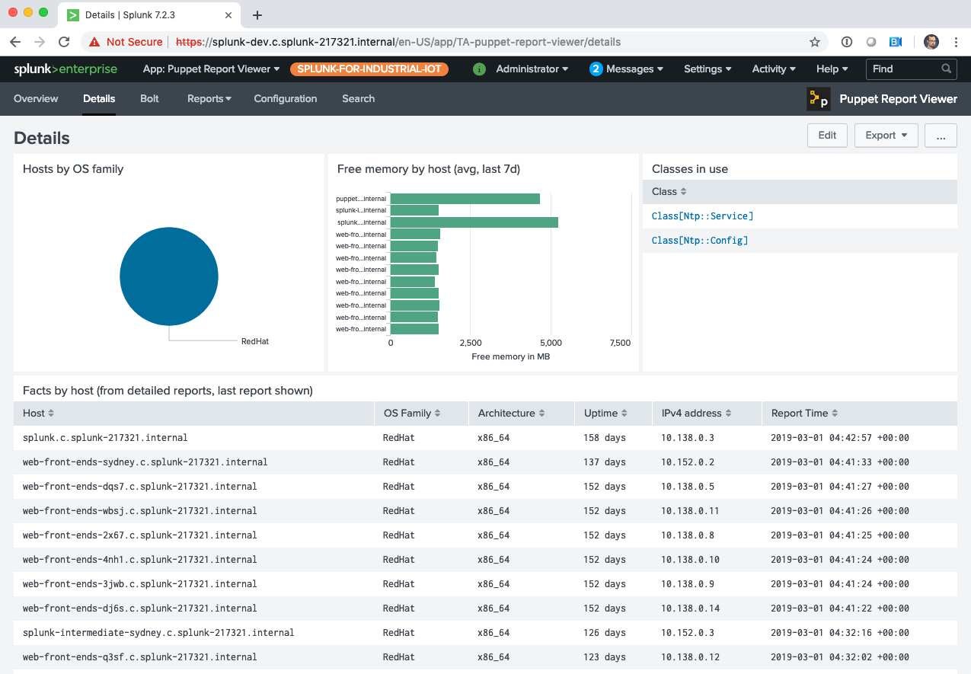Expand the Administrator menu
This screenshot has height=674, width=971.
532,69
